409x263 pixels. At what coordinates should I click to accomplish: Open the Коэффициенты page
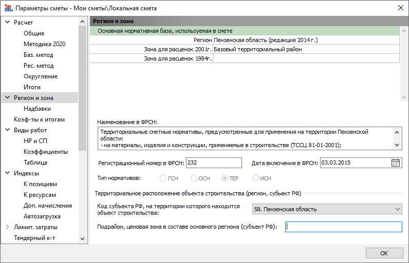[46, 152]
